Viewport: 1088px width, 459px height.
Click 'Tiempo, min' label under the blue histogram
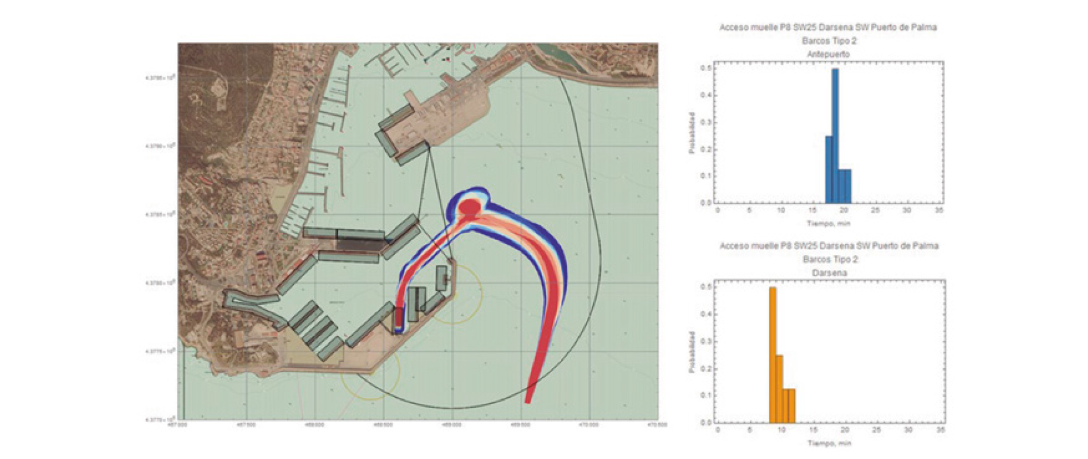[x=828, y=224]
